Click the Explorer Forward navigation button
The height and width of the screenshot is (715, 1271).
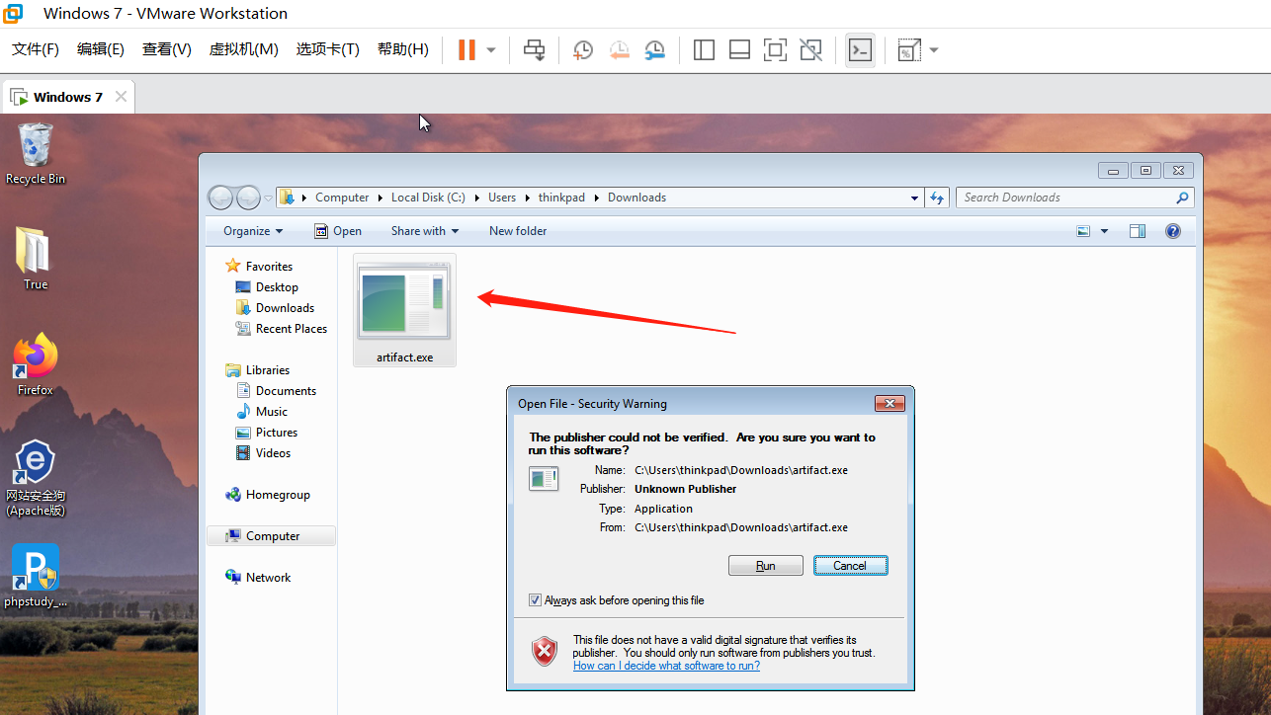click(248, 198)
